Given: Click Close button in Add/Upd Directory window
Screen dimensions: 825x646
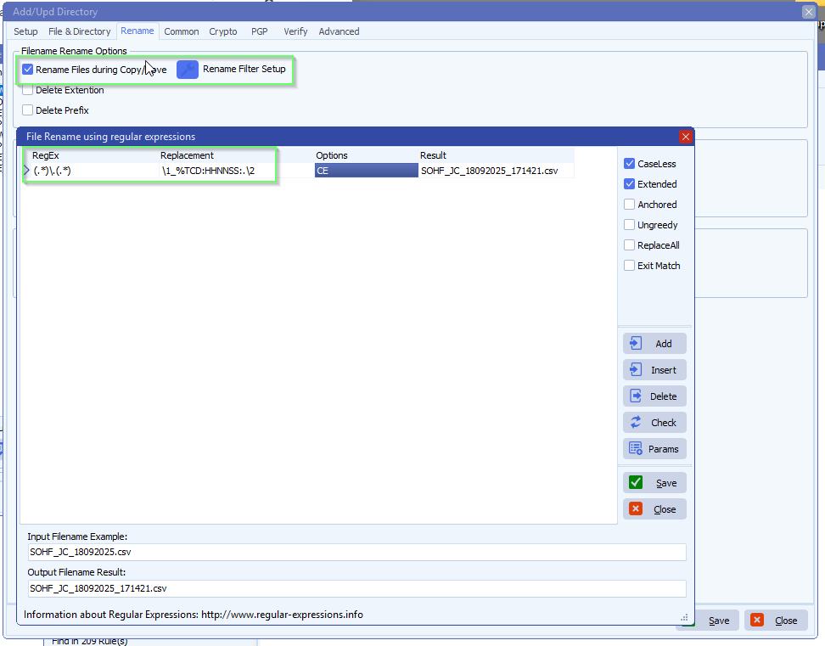Looking at the screenshot, I should [776, 621].
